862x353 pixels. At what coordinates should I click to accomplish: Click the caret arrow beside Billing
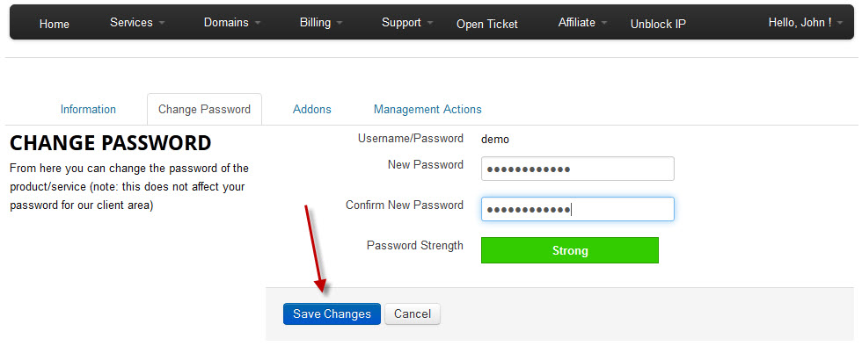[x=340, y=24]
